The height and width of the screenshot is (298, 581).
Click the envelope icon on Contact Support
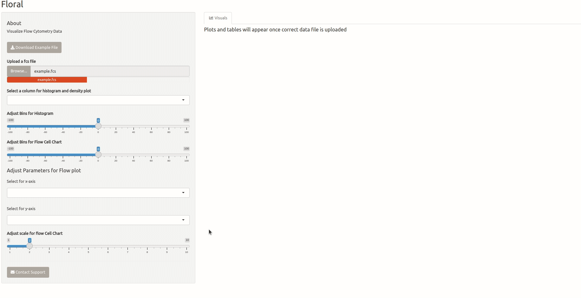pyautogui.click(x=13, y=272)
